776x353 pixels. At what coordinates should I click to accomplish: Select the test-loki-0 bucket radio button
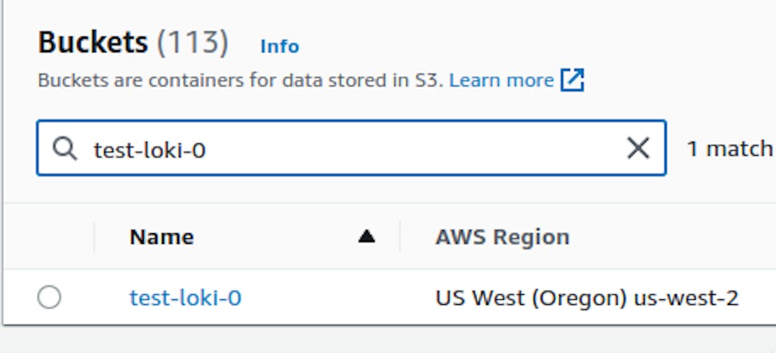coord(49,297)
